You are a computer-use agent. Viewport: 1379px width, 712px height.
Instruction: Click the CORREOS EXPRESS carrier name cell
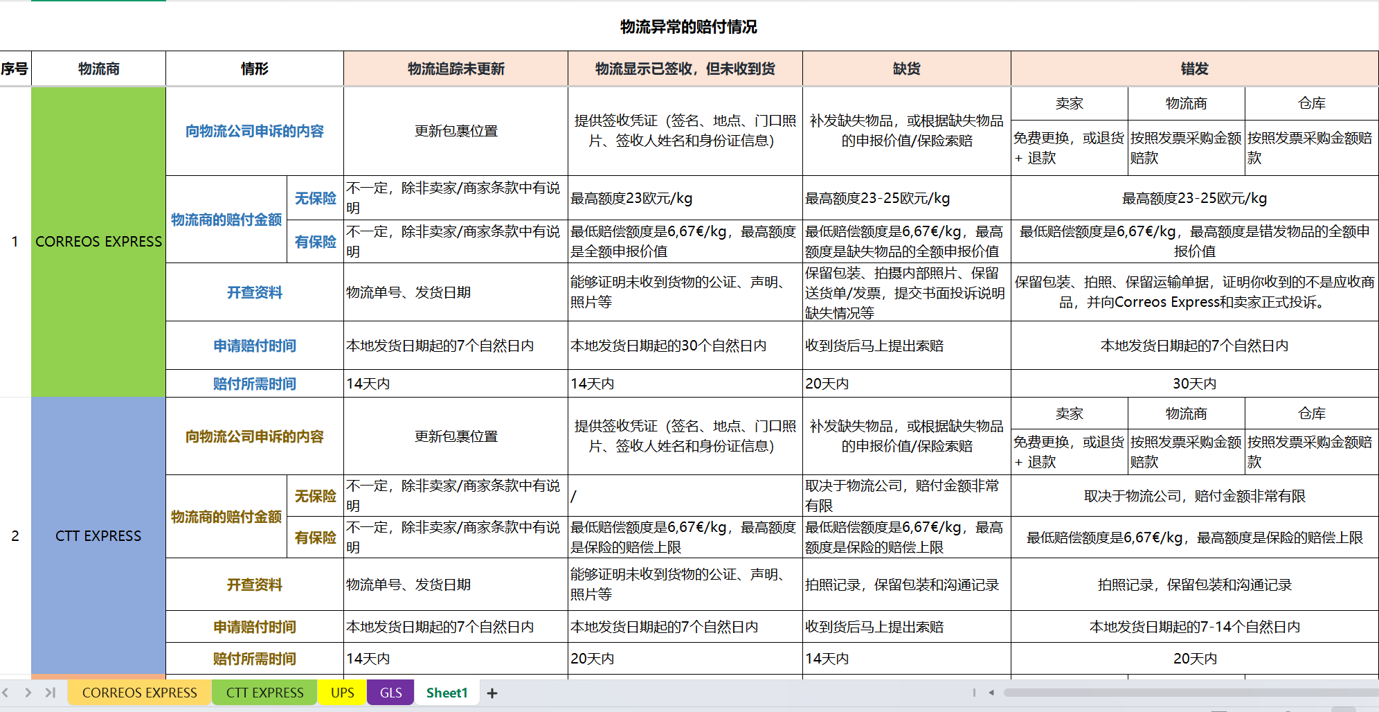coord(98,242)
